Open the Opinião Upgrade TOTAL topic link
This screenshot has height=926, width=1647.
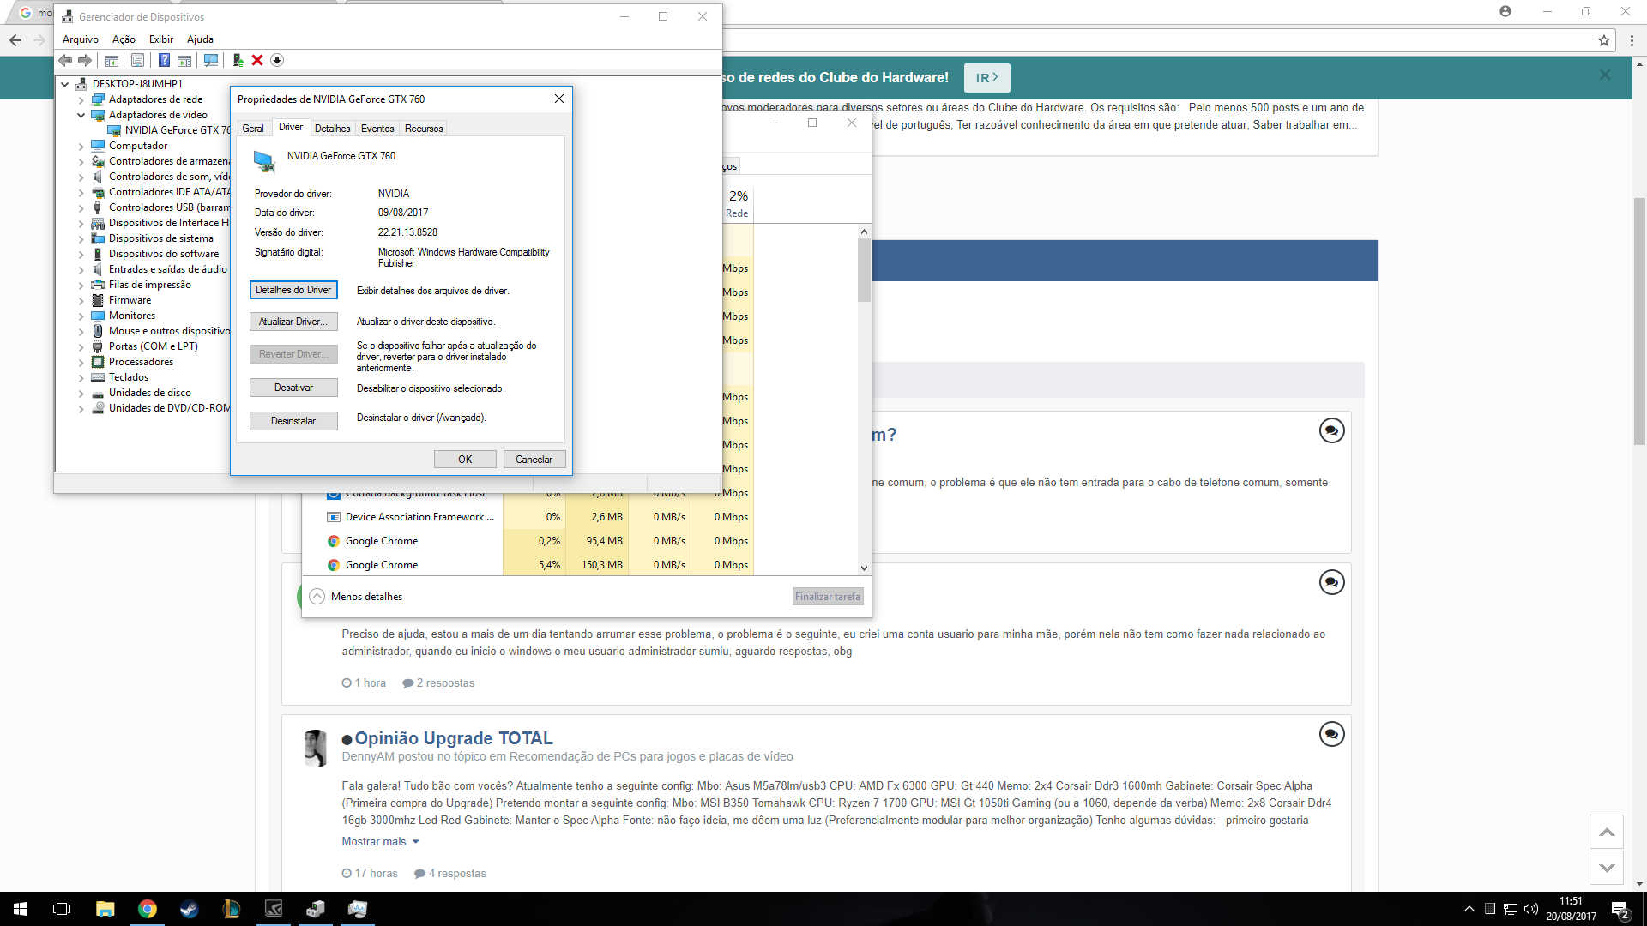click(x=454, y=738)
